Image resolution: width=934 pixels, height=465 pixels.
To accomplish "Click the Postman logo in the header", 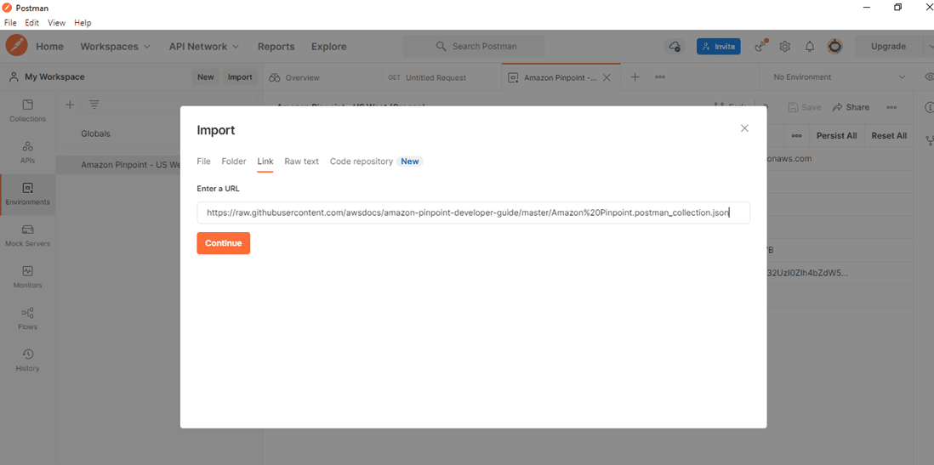I will [17, 46].
